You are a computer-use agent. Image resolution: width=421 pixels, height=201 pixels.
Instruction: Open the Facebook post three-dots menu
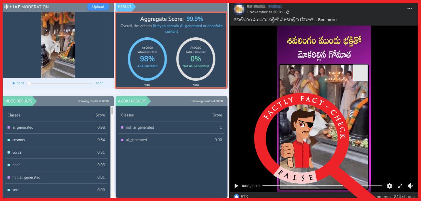(410, 9)
